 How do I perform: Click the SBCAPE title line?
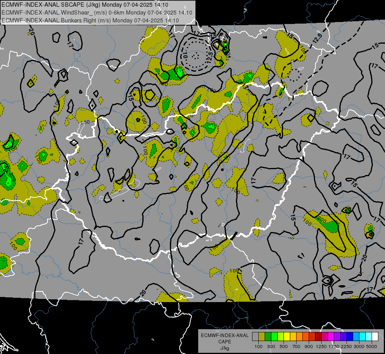point(85,5)
